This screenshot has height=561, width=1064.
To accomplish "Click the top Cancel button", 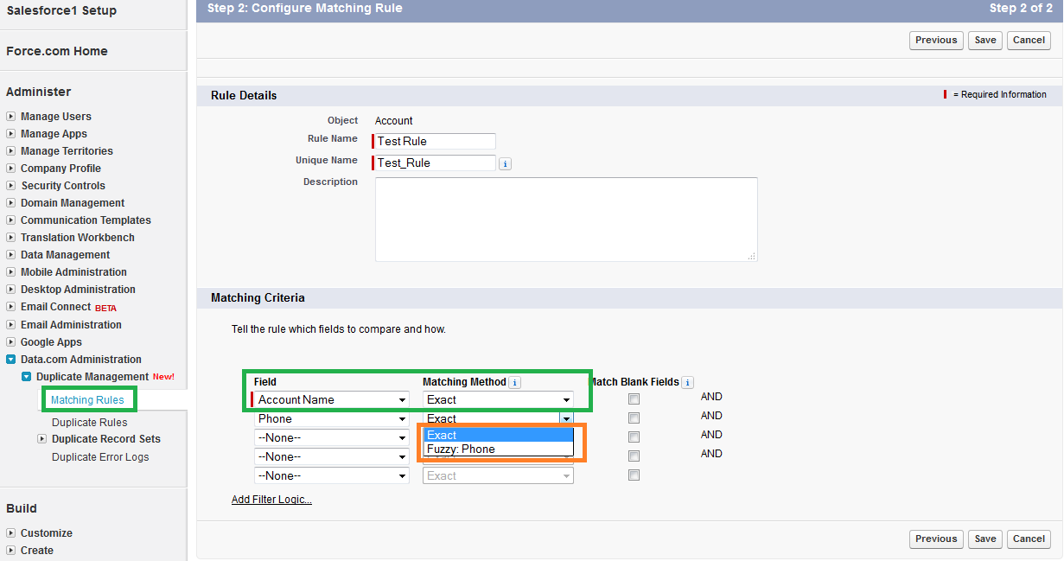I will [x=1029, y=41].
